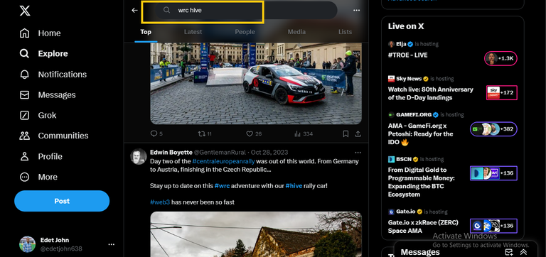
Task: Click Gate.io's +136 listeners badge
Action: point(493,226)
